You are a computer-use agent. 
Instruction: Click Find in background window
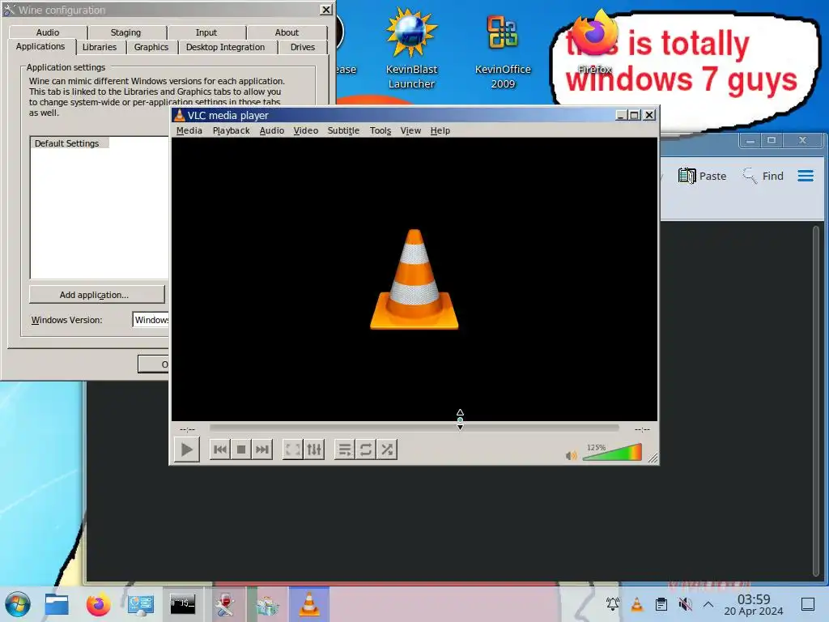click(x=763, y=176)
